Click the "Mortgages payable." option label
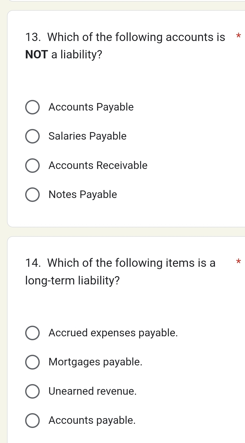The width and height of the screenshot is (245, 443). click(95, 362)
